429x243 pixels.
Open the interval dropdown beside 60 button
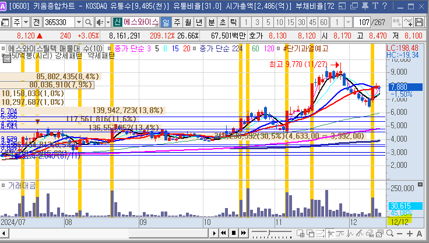347,22
